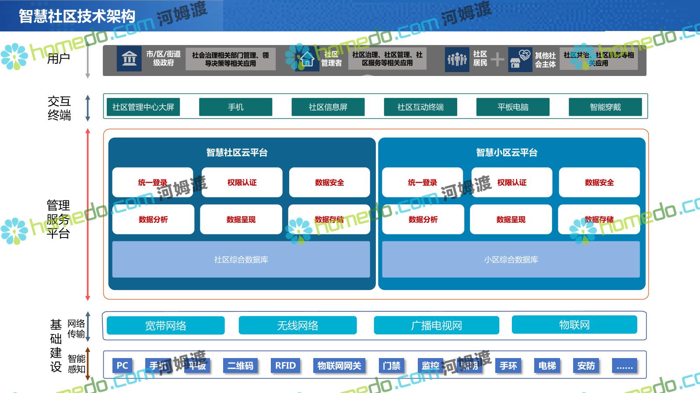
Task: Select the 小区综合数据库 block
Action: [511, 259]
